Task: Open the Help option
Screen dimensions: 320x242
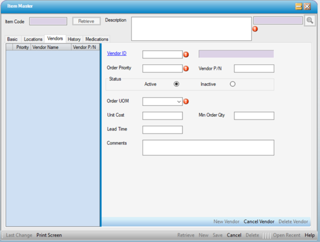Action: 309,235
